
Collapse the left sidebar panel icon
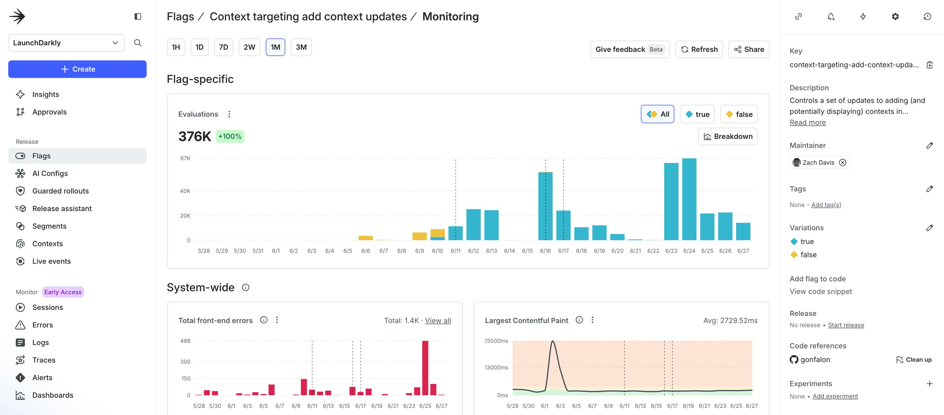tap(138, 16)
